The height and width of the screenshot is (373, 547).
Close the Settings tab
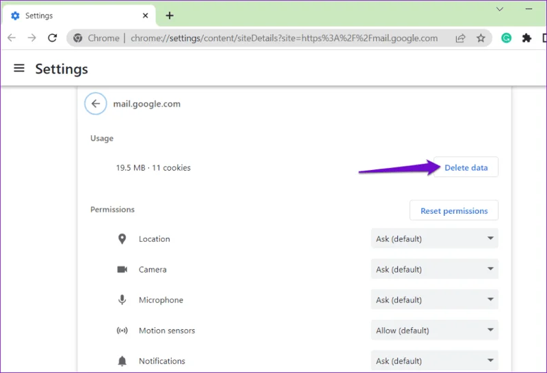pos(146,15)
